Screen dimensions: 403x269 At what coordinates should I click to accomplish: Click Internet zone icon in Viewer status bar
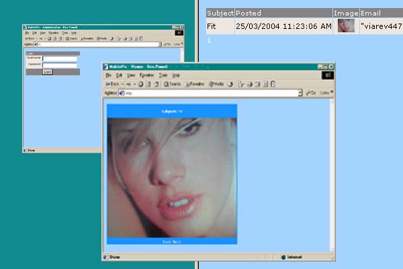click(x=283, y=257)
